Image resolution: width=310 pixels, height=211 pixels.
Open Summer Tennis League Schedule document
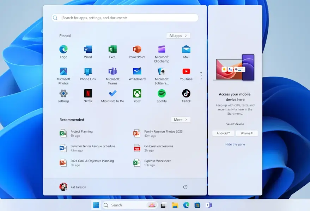coord(87,148)
